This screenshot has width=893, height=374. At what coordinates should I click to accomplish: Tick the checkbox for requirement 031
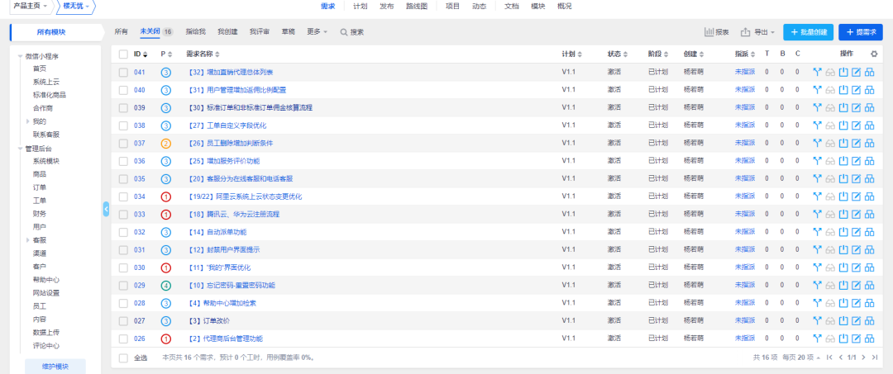pyautogui.click(x=123, y=249)
